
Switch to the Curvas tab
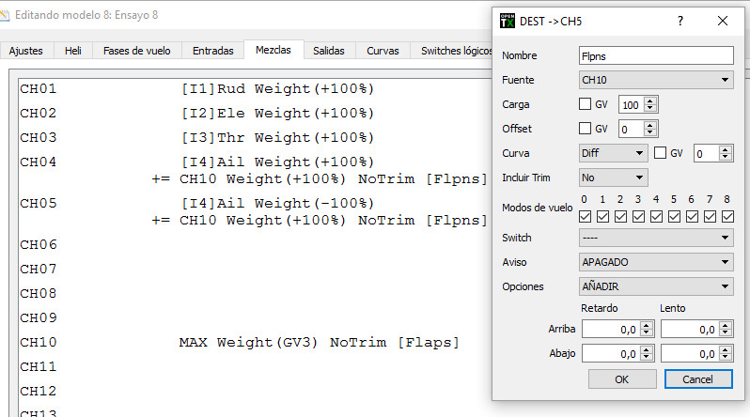[x=383, y=51]
